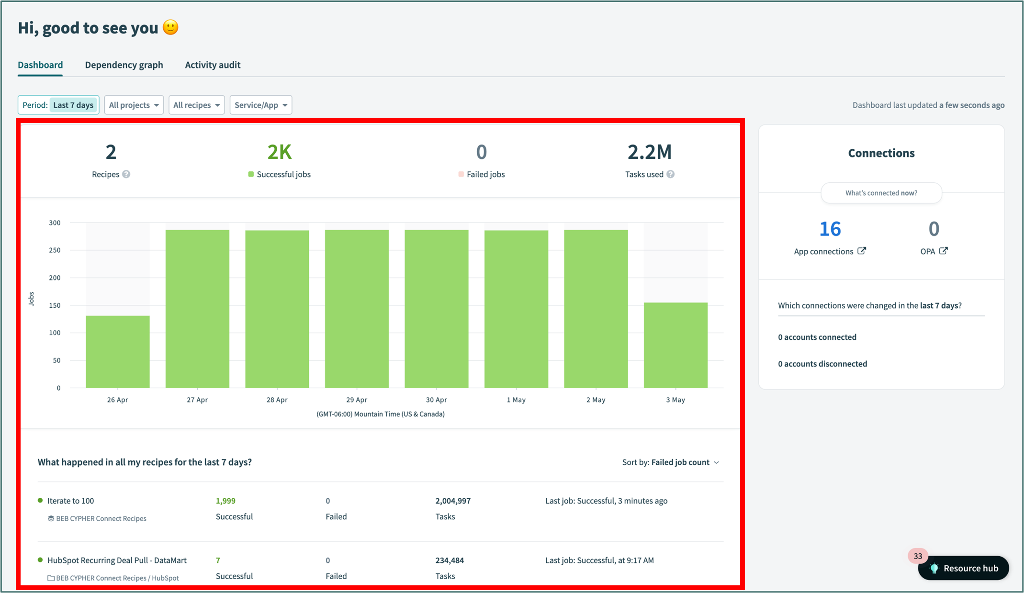Open the Activity audit tab
This screenshot has height=593, width=1024.
(213, 65)
